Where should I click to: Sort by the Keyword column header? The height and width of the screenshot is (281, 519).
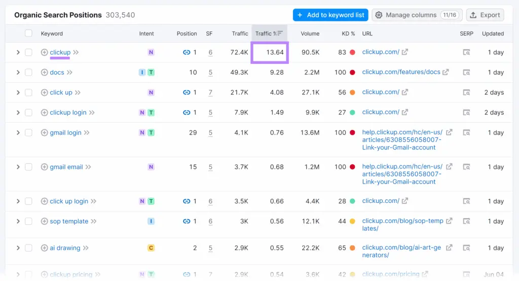(52, 33)
